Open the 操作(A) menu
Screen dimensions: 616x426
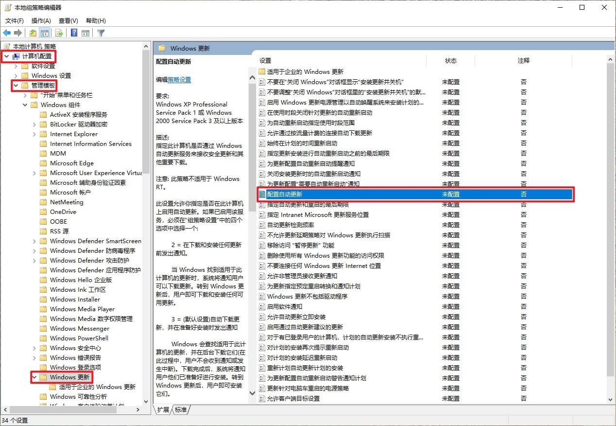coord(41,21)
